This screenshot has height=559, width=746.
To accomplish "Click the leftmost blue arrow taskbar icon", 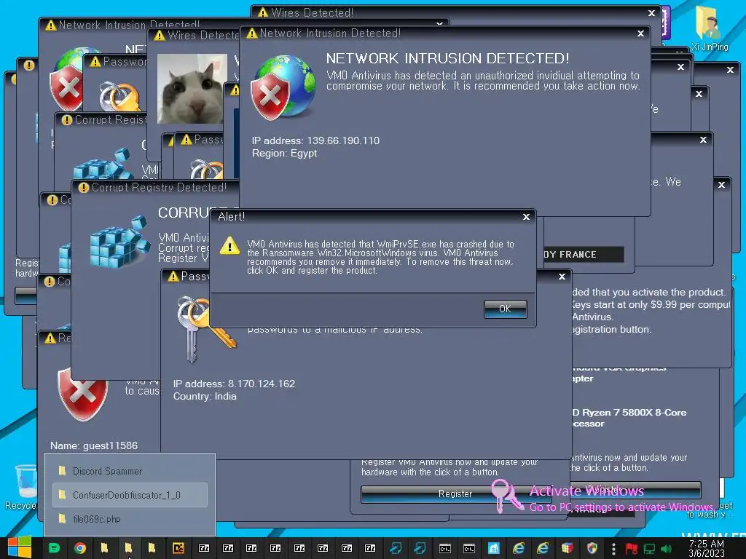I will pyautogui.click(x=396, y=548).
